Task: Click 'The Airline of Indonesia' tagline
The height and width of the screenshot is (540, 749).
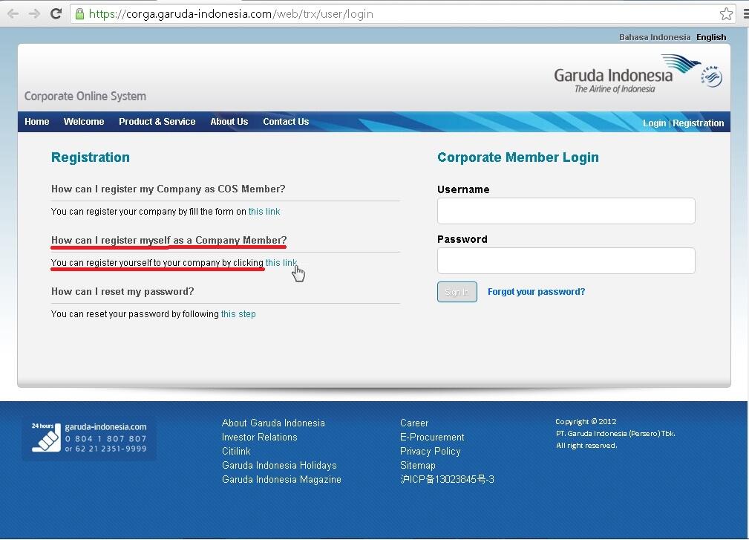Action: click(x=615, y=89)
